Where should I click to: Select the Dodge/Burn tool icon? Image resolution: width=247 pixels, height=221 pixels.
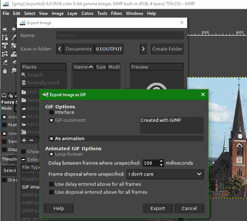(x=14, y=70)
